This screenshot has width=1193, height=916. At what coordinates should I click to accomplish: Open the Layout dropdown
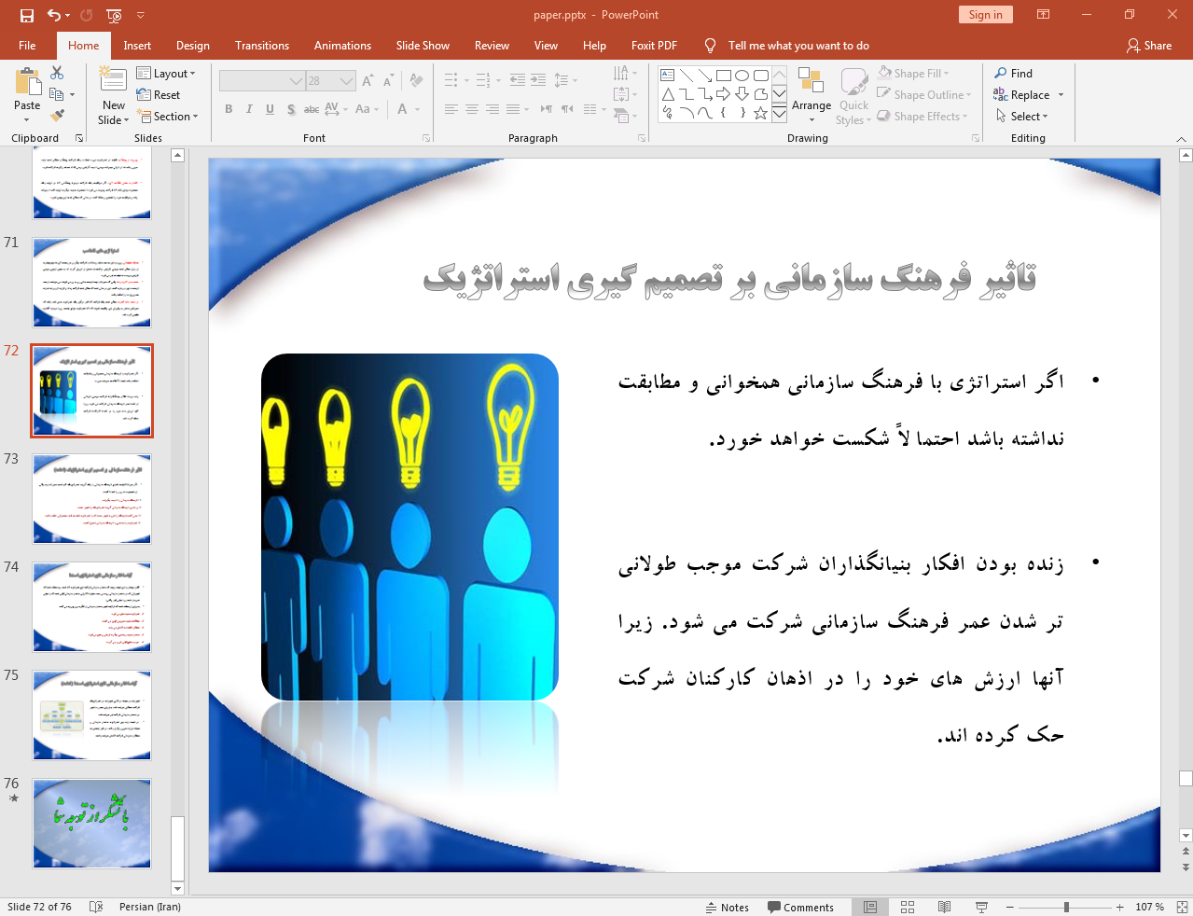point(166,74)
